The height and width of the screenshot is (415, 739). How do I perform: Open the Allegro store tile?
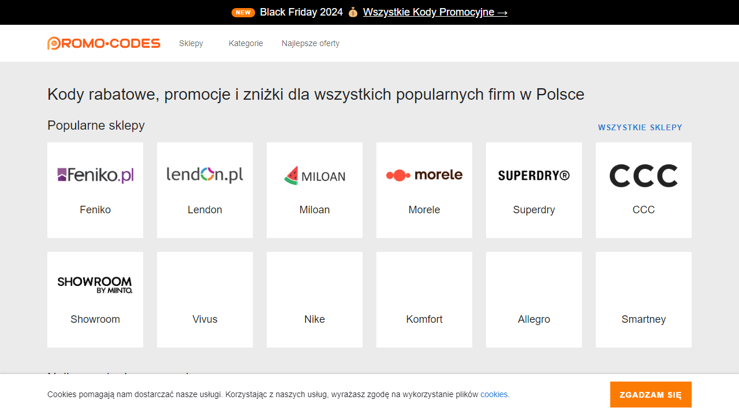pyautogui.click(x=533, y=299)
